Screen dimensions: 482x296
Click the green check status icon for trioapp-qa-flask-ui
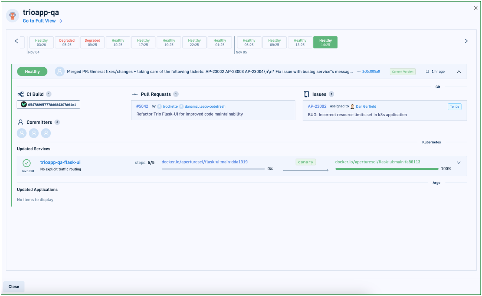pyautogui.click(x=27, y=163)
